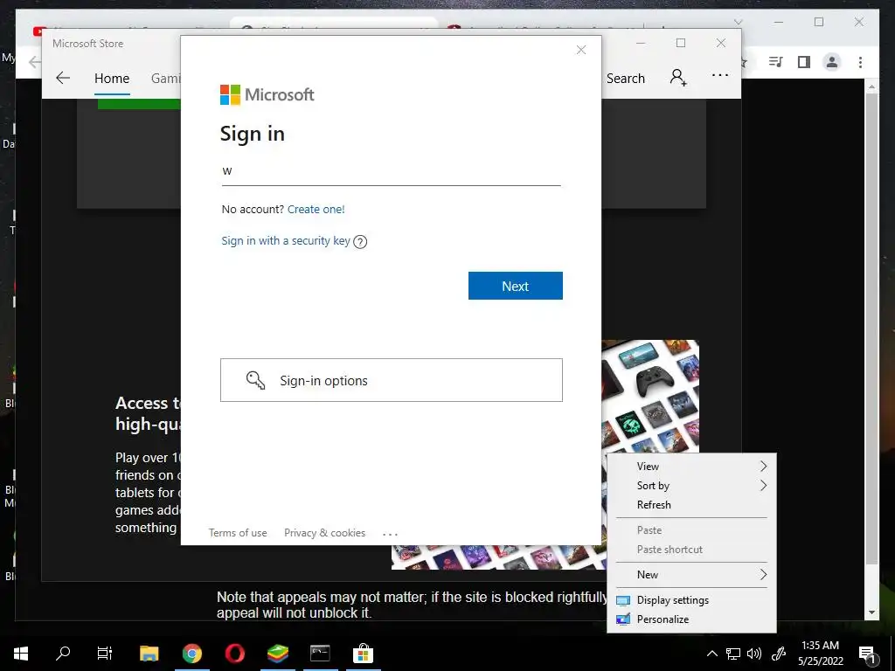
Task: Open the notification center icon
Action: click(x=868, y=654)
